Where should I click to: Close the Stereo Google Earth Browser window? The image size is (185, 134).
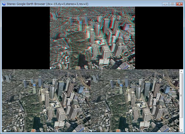tap(179, 4)
